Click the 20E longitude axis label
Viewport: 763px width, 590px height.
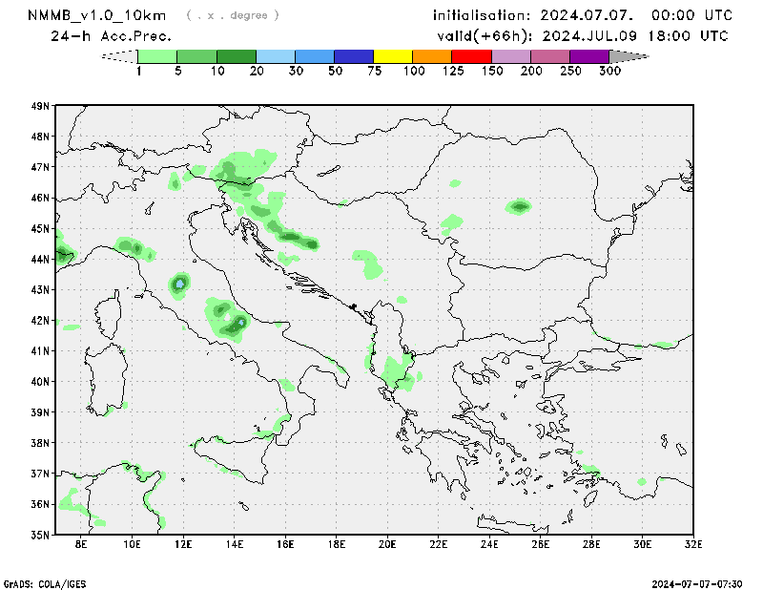pyautogui.click(x=387, y=544)
